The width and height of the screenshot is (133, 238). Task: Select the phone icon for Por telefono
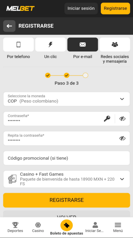click(18, 44)
